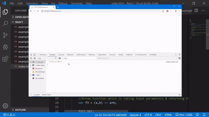Click the index.html:12 source link
This screenshot has height=117, width=209.
[x=172, y=62]
